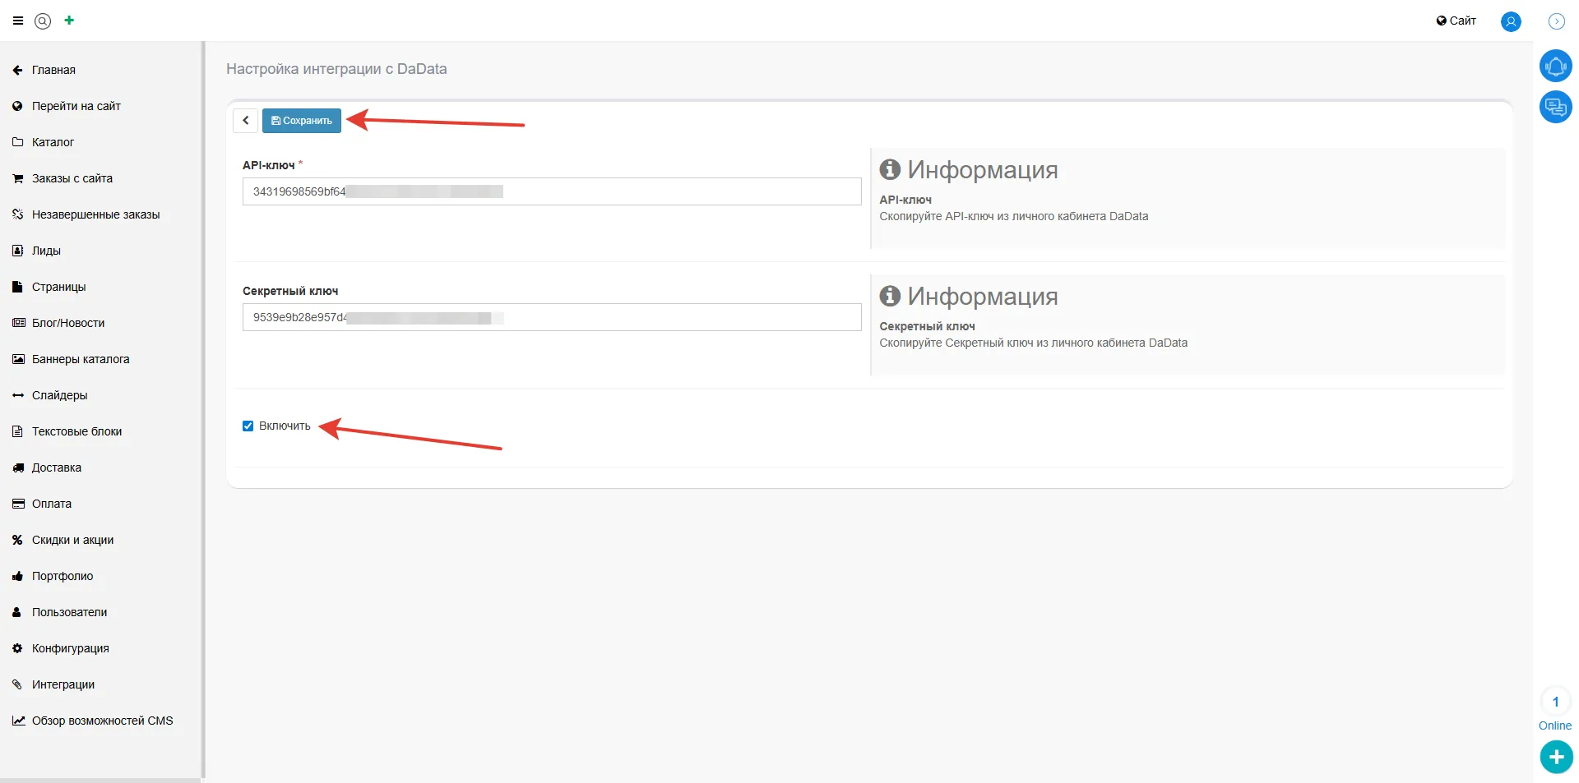This screenshot has width=1579, height=783.
Task: Click the blue notification bell icon
Action: pos(1555,67)
